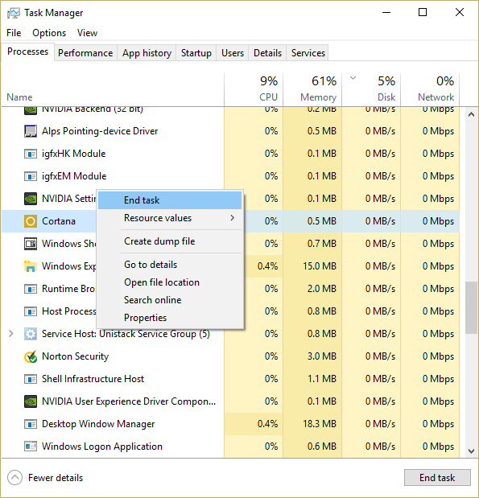Click the Runtime Broker process icon
479x498 pixels.
pyautogui.click(x=31, y=289)
